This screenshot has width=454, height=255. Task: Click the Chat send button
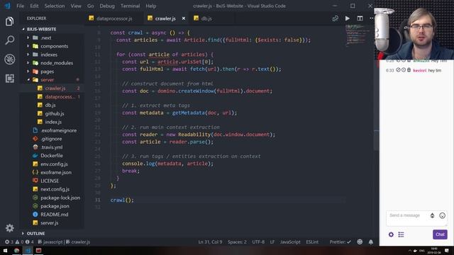(x=440, y=234)
